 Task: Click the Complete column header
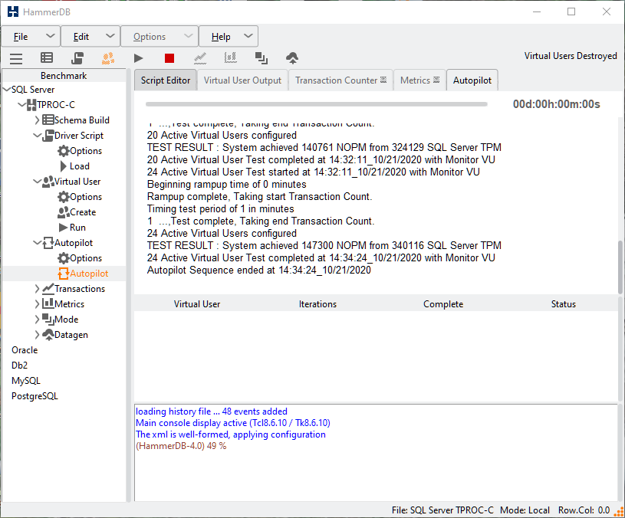tap(443, 304)
